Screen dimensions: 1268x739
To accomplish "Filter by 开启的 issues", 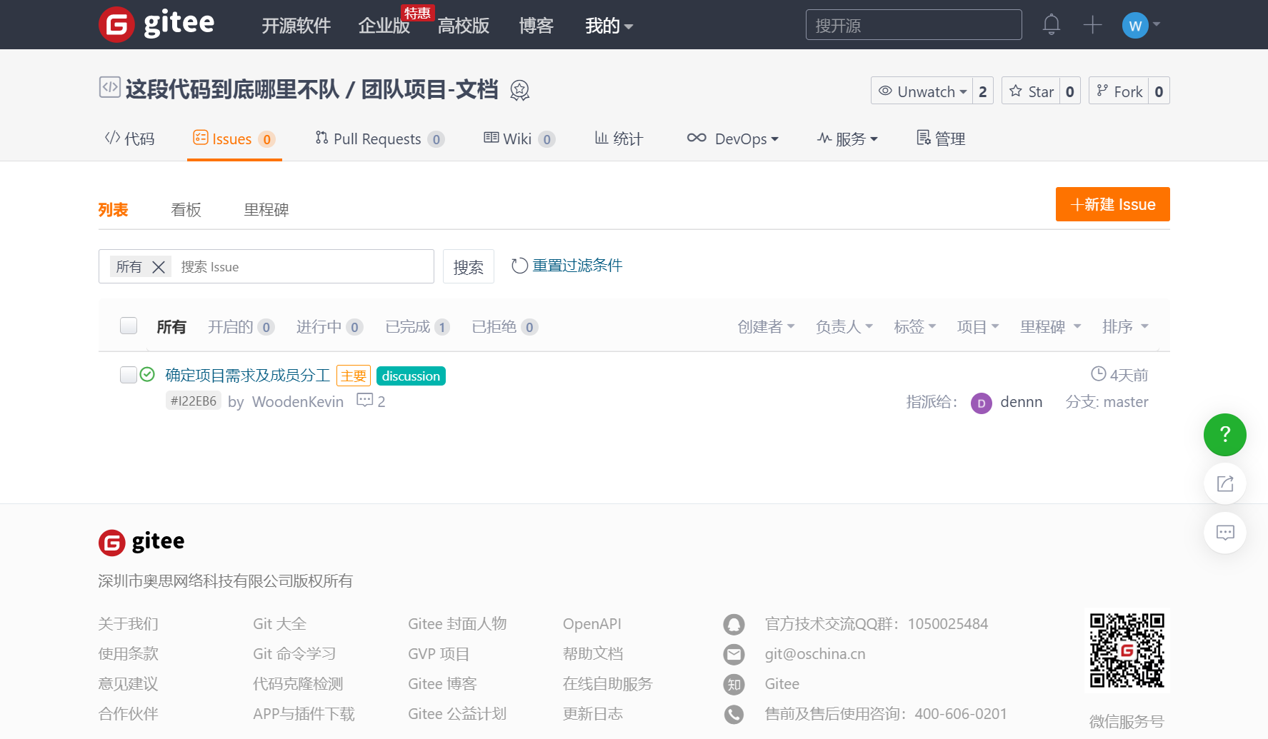I will tap(241, 326).
